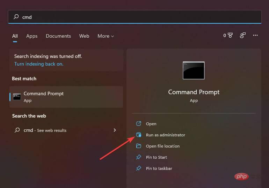269x188 pixels.
Task: Choose Pin to Start
Action: tap(156, 157)
